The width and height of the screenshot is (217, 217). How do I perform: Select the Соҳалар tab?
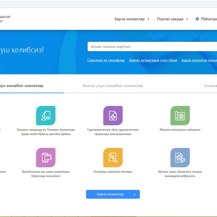[210, 86]
